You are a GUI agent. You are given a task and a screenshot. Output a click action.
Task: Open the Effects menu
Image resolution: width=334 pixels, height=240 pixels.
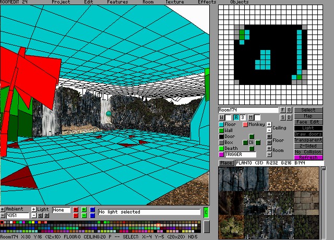207,2
